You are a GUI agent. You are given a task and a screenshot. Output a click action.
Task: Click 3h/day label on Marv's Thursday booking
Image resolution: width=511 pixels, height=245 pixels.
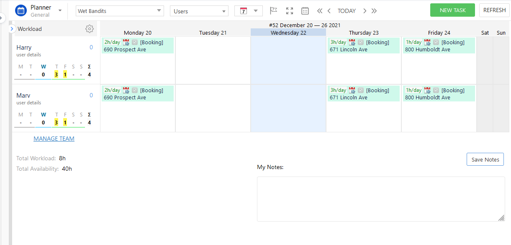[338, 90]
